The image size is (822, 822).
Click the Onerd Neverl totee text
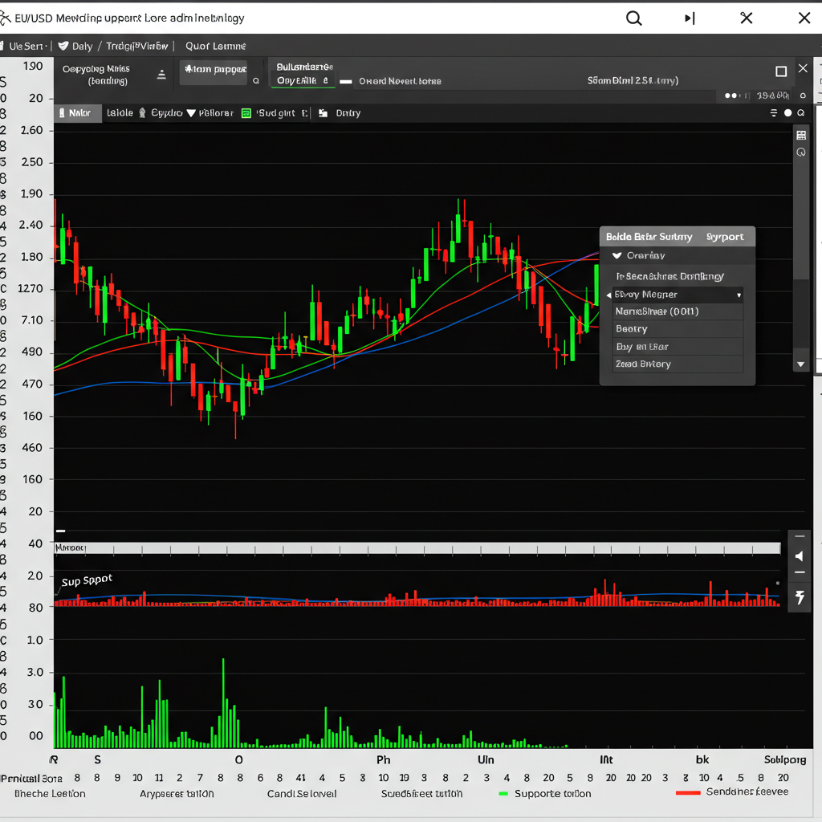pyautogui.click(x=400, y=81)
